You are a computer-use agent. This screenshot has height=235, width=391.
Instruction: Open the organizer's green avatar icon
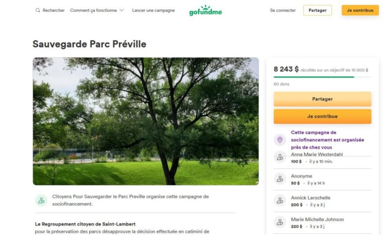(x=41, y=200)
